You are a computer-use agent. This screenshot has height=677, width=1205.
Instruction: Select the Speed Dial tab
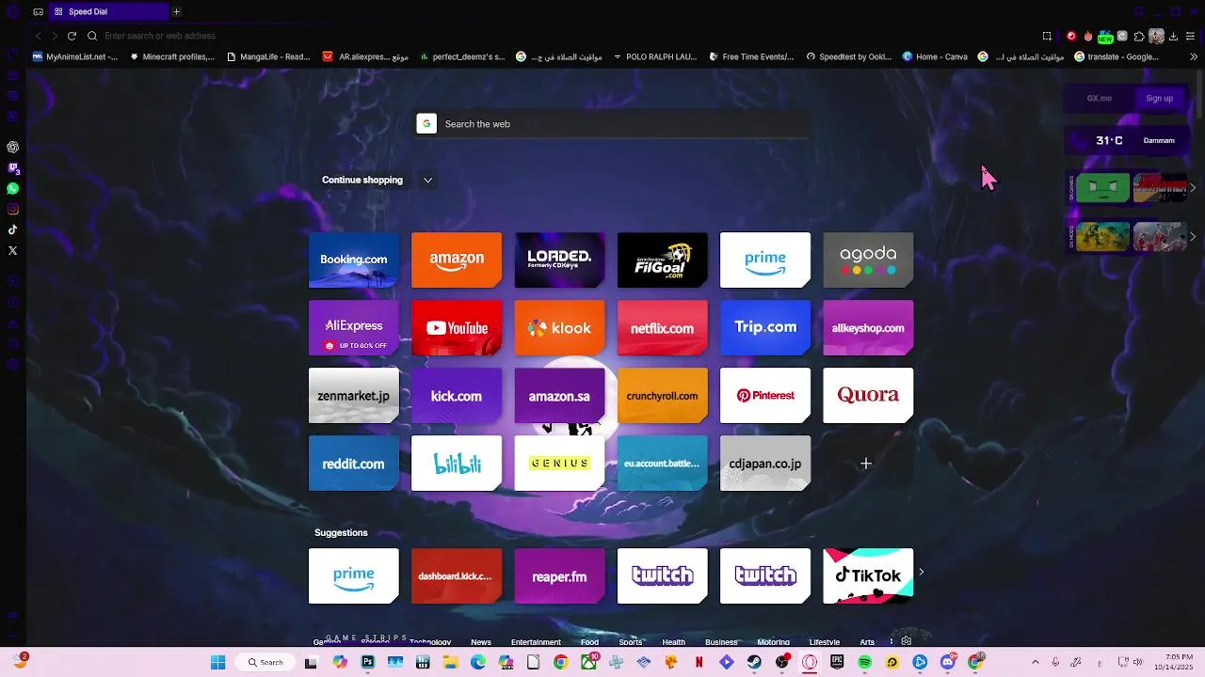click(x=109, y=11)
